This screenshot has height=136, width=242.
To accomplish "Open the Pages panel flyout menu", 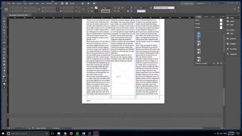I will pyautogui.click(x=223, y=17).
